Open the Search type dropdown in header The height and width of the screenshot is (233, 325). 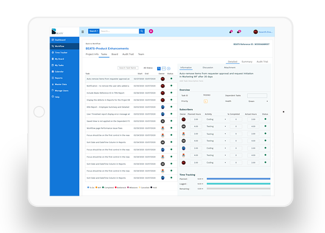pos(94,31)
